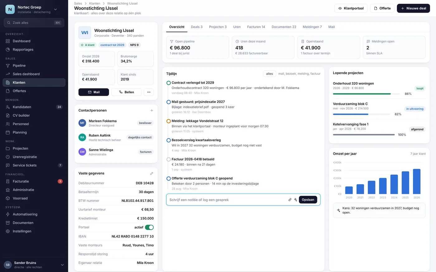Image resolution: width=436 pixels, height=272 pixels.
Task: Click the 2026 bar in Omzet chart
Action: pos(417,181)
